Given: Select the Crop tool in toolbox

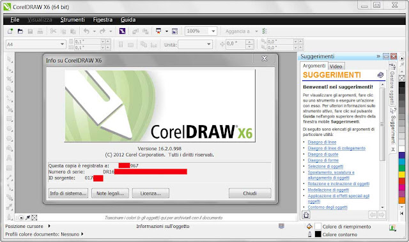Looking at the screenshot, I should (10, 79).
